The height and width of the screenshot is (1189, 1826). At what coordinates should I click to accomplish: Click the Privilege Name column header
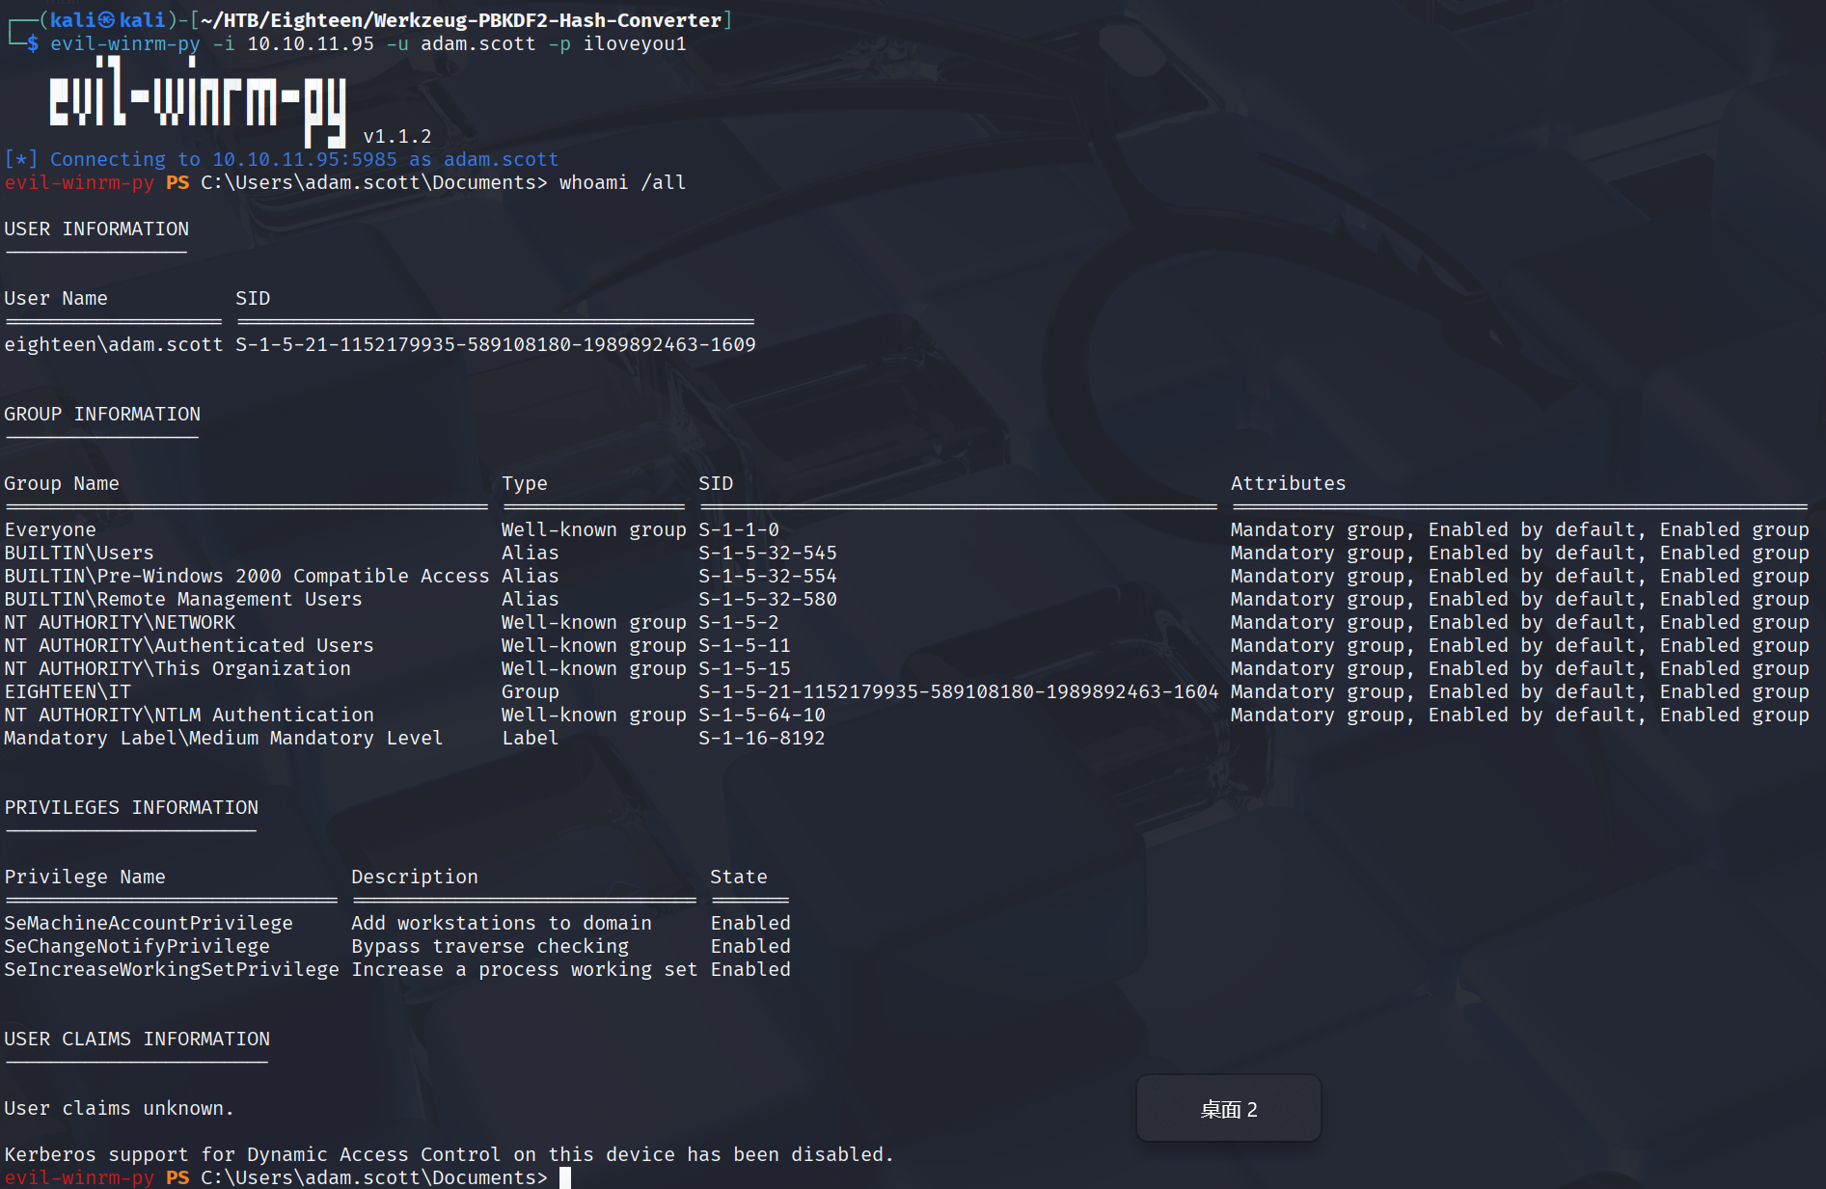(x=85, y=877)
